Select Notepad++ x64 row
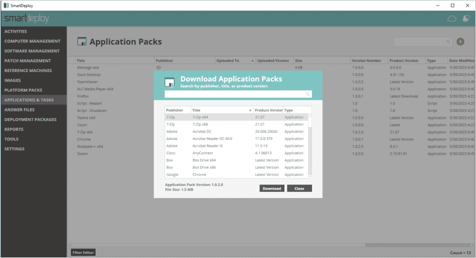Image resolution: width=476 pixels, height=258 pixels. point(271,147)
